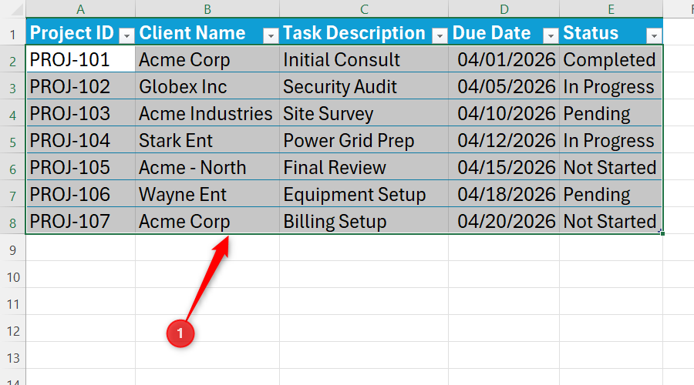Select cell PROJ-105

coord(80,166)
